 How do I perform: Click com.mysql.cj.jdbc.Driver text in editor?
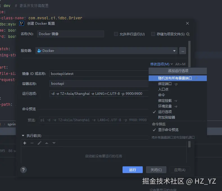click(55, 18)
